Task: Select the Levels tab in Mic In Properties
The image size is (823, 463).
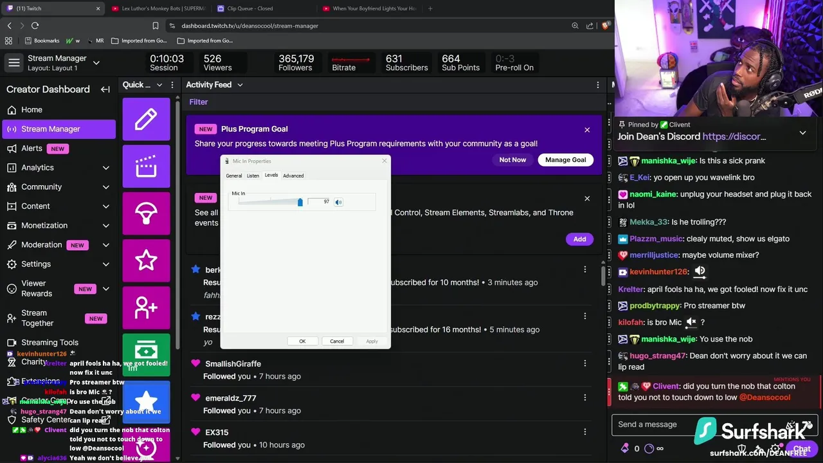Action: (x=271, y=175)
